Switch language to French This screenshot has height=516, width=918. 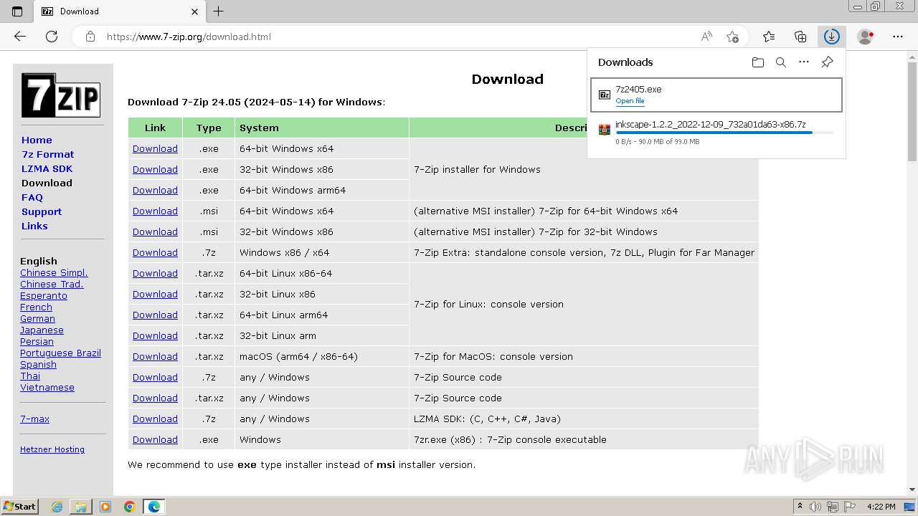[x=36, y=307]
